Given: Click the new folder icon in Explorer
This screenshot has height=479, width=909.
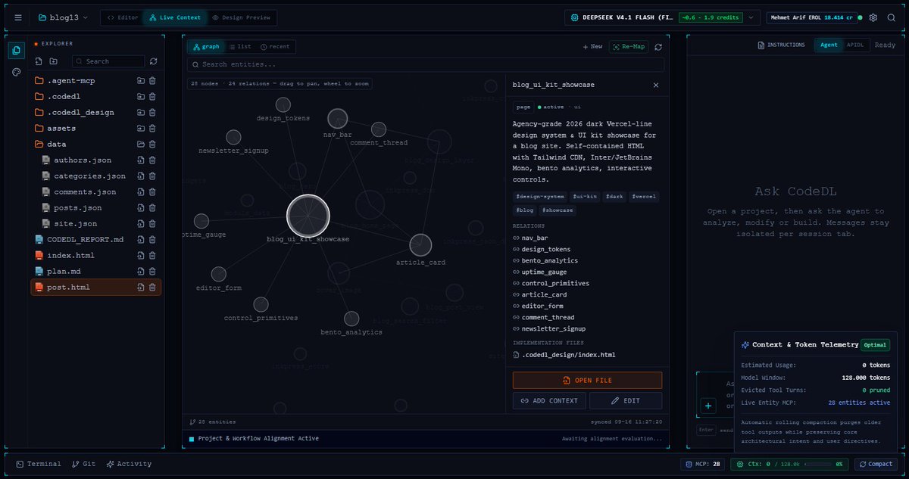Looking at the screenshot, I should coord(53,61).
